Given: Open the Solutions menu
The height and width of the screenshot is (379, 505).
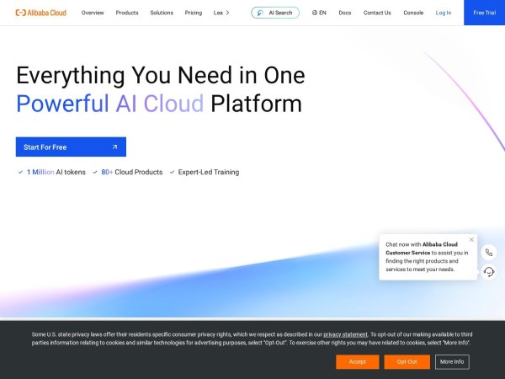Looking at the screenshot, I should coord(162,13).
